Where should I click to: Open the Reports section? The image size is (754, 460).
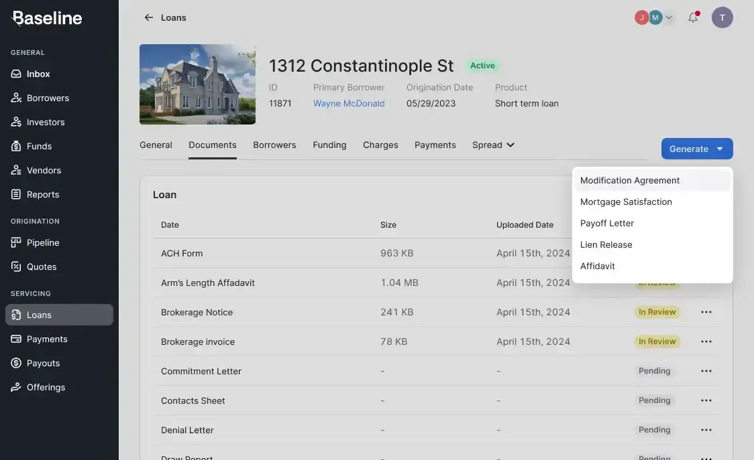43,194
